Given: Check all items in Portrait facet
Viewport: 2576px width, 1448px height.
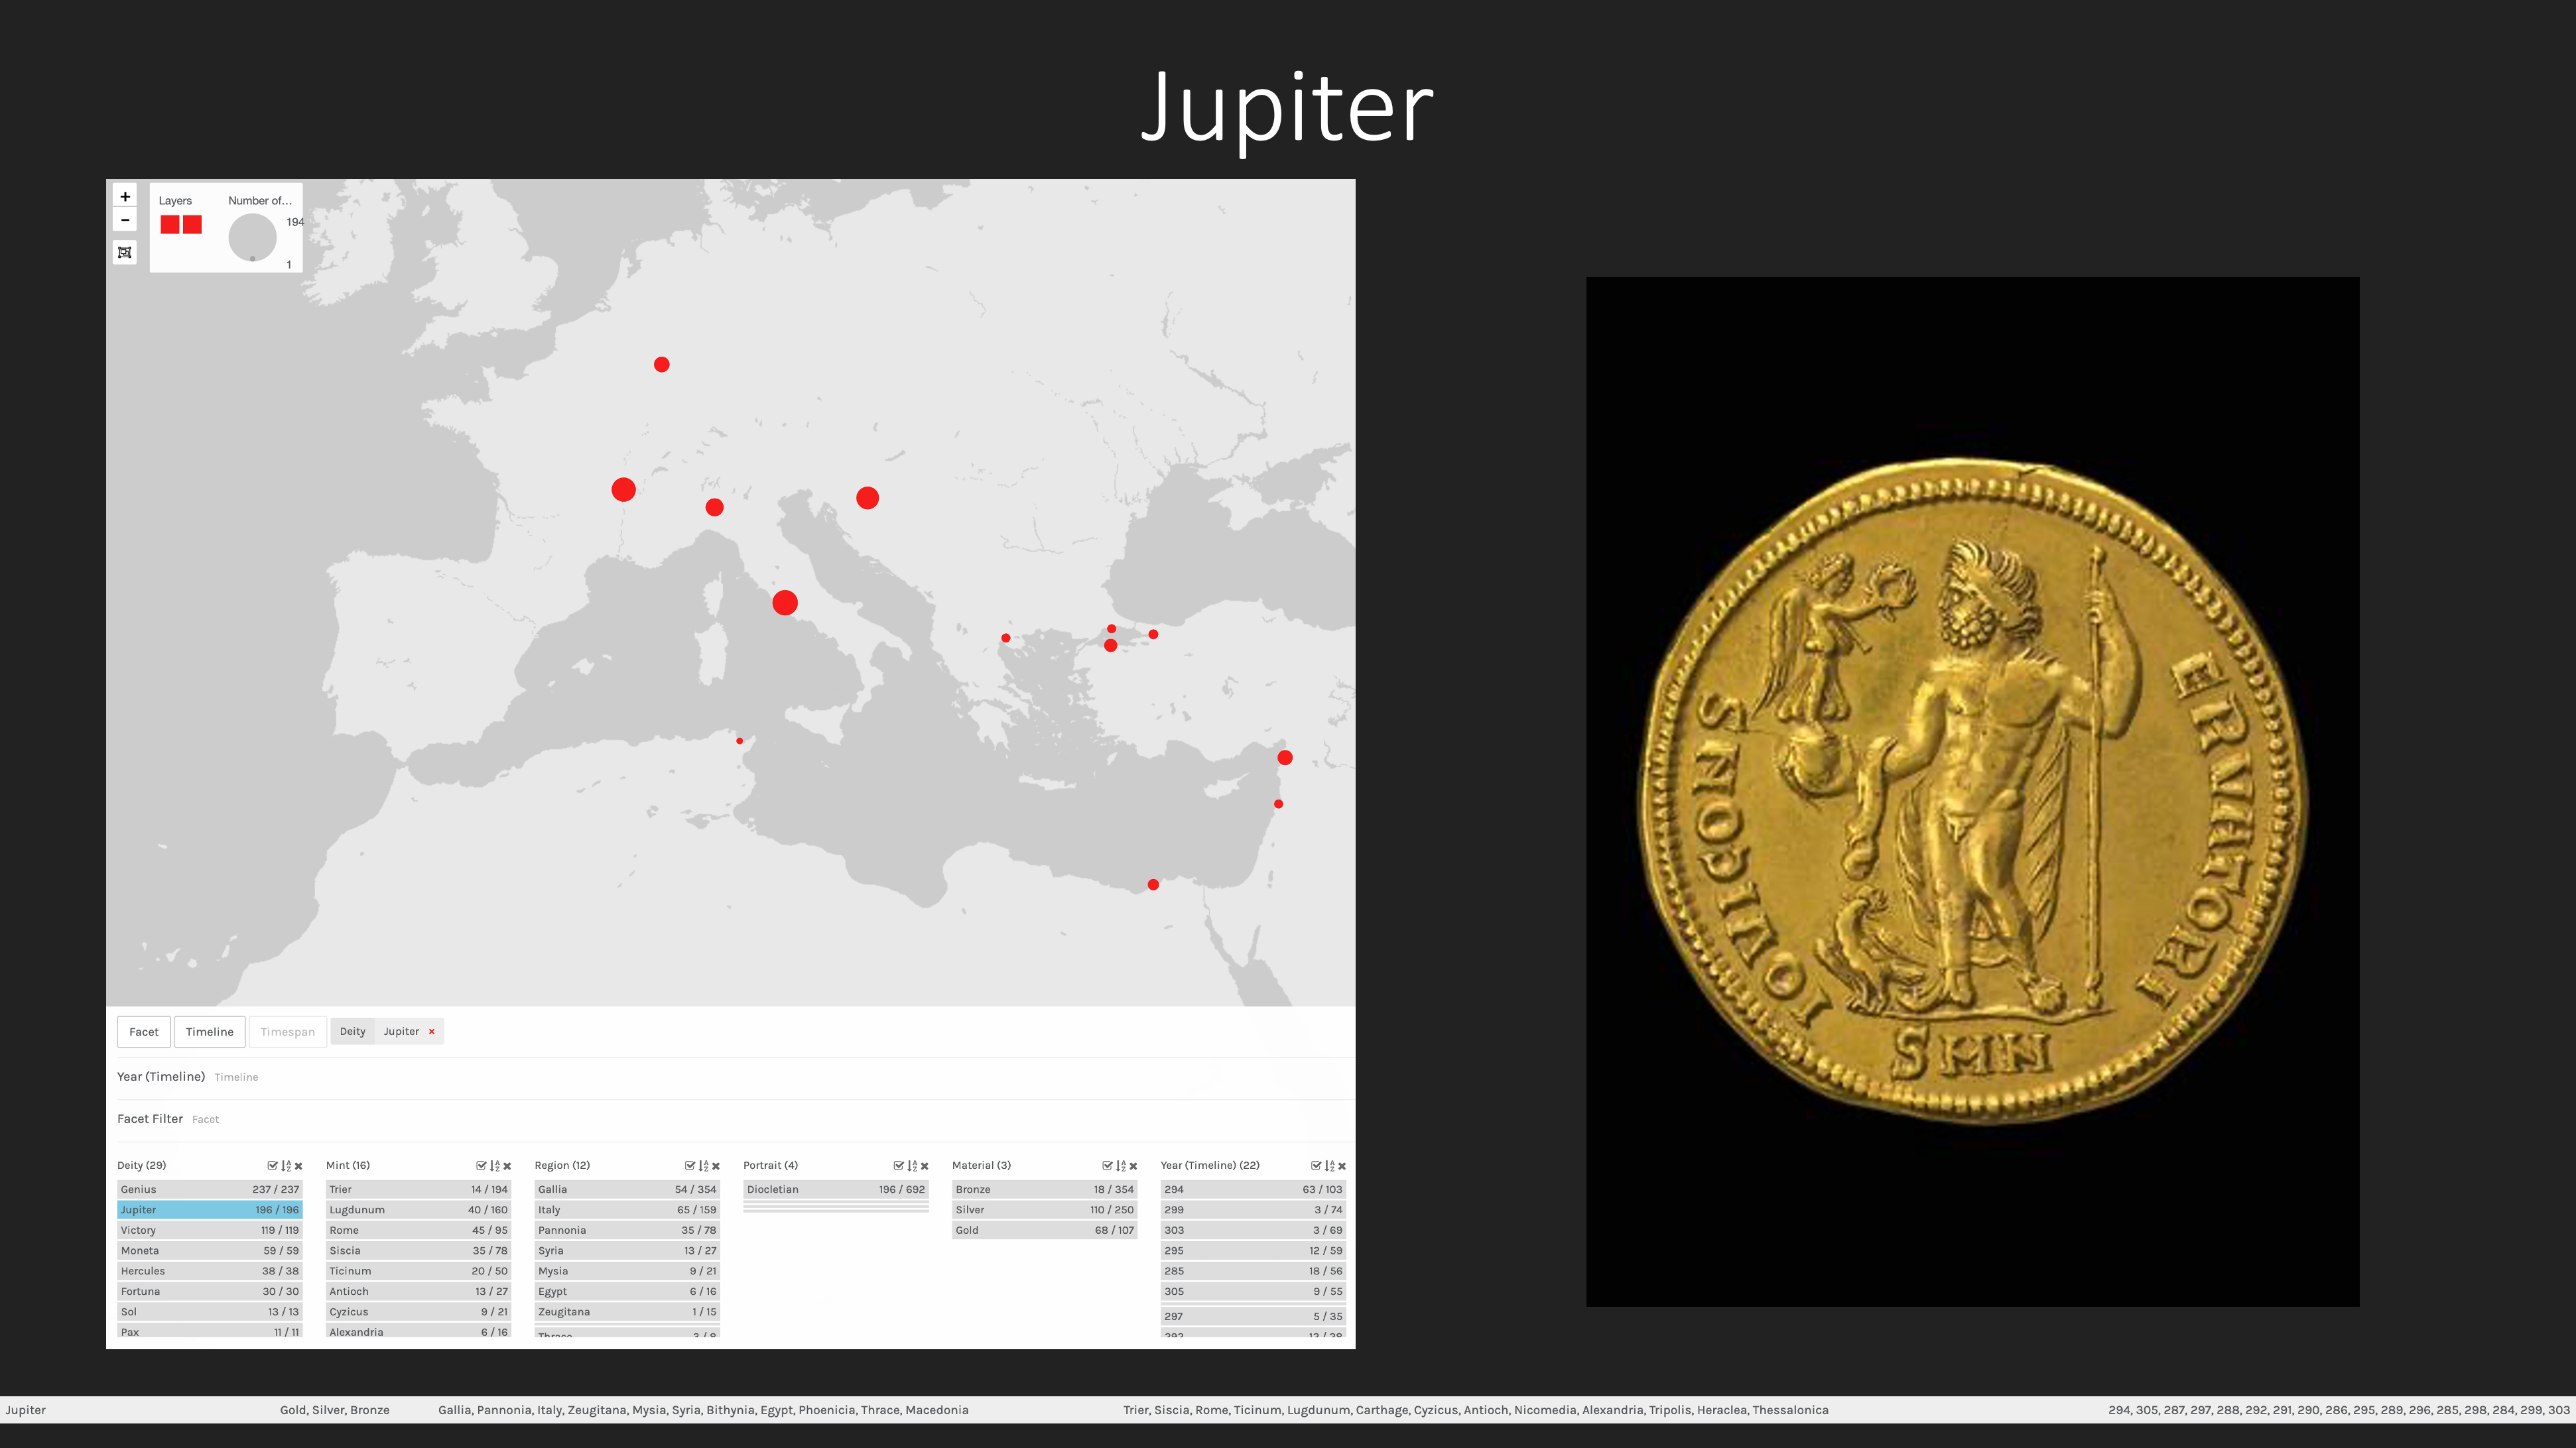Looking at the screenshot, I should (x=898, y=1166).
